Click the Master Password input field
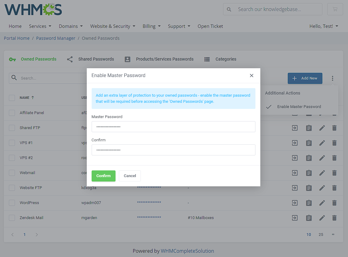348x257 pixels. point(173,127)
